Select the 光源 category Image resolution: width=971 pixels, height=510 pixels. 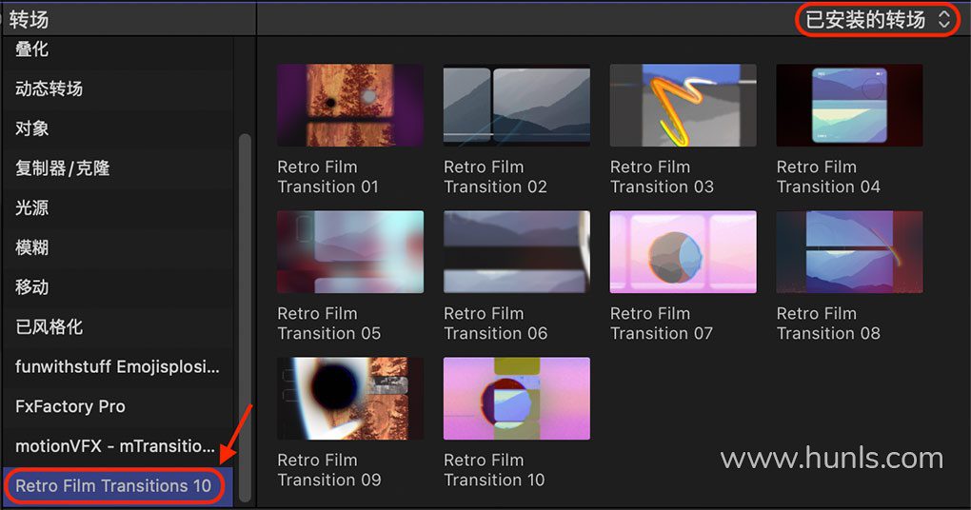point(32,207)
